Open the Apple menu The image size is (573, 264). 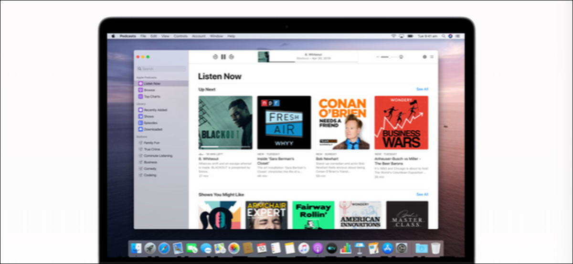click(x=113, y=36)
